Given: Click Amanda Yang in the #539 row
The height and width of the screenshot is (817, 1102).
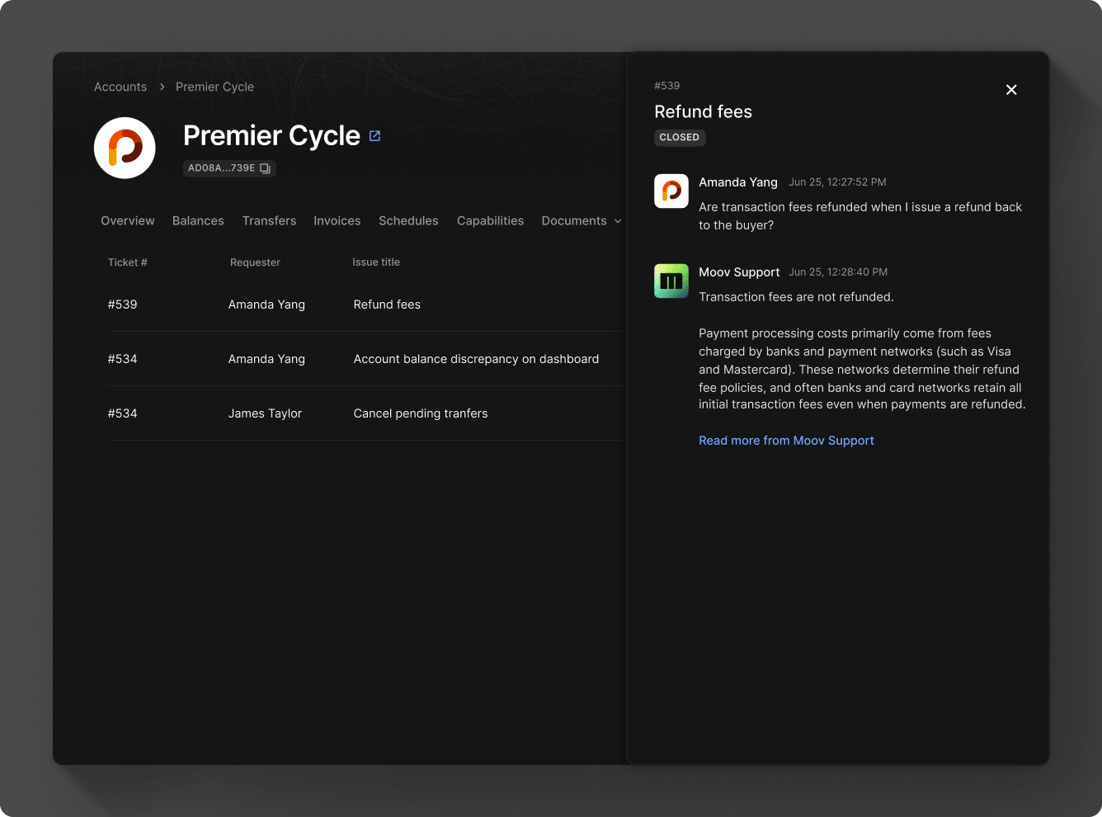Looking at the screenshot, I should point(266,305).
